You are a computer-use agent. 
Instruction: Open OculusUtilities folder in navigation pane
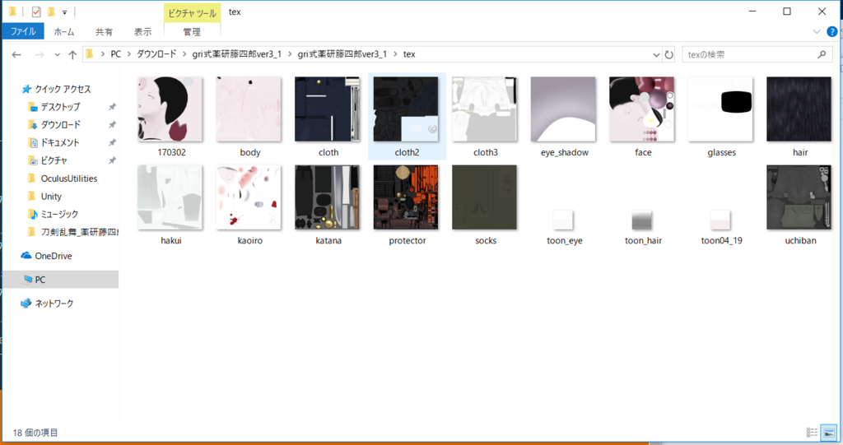[69, 178]
